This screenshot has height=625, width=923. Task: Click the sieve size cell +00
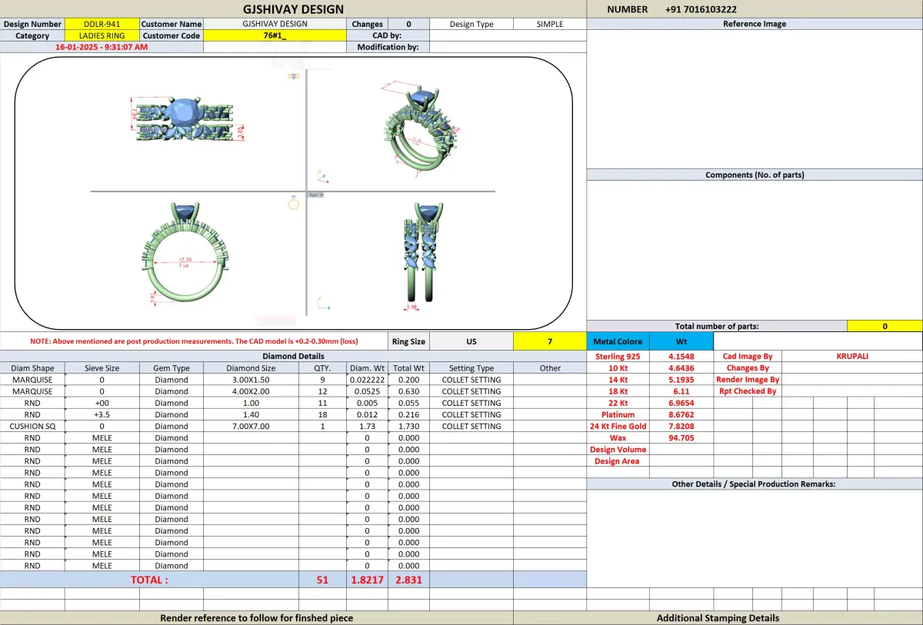point(102,403)
